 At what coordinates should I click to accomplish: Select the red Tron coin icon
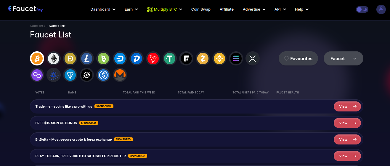(153, 58)
